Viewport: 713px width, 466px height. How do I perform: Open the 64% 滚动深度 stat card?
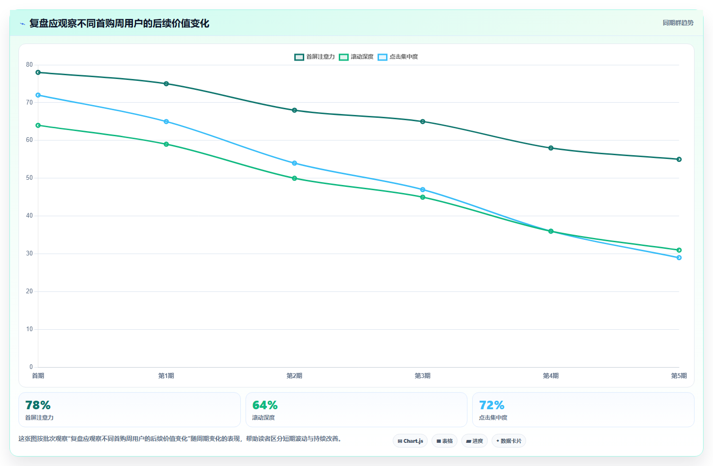point(356,410)
